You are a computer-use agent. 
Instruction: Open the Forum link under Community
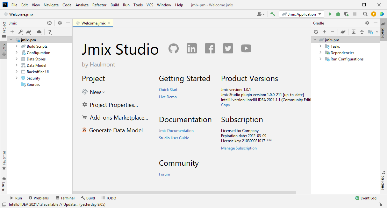pyautogui.click(x=164, y=174)
